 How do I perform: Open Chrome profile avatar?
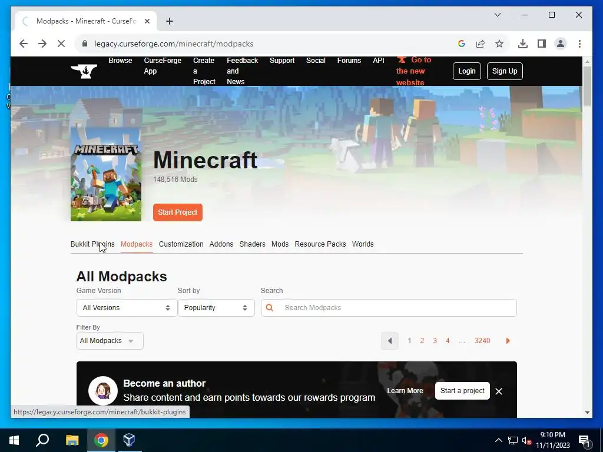click(x=561, y=44)
